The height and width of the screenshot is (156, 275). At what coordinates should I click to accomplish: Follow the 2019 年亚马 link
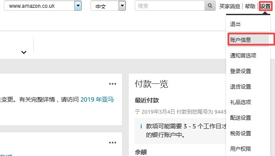(97, 99)
